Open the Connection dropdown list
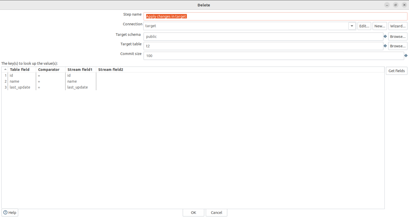 pyautogui.click(x=352, y=26)
